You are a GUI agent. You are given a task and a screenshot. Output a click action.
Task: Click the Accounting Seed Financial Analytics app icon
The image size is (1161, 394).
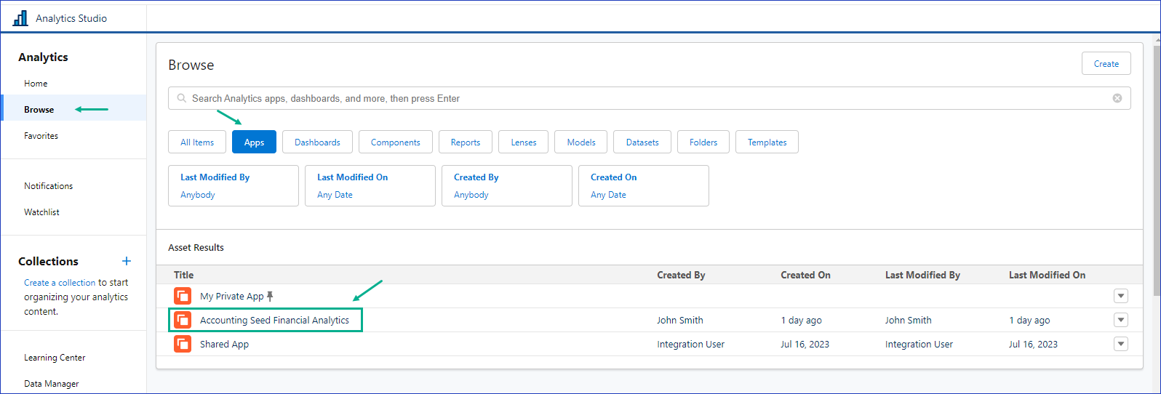coord(183,320)
